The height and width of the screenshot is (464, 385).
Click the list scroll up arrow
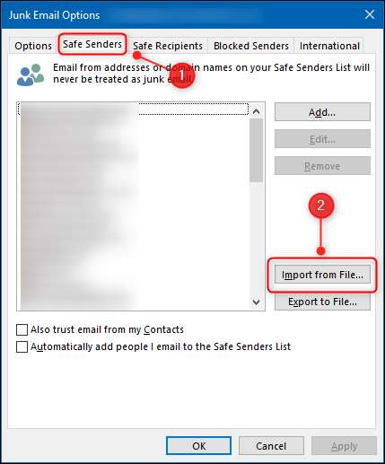pyautogui.click(x=256, y=111)
